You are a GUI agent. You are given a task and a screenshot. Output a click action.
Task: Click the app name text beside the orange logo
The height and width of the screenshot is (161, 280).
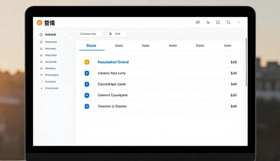click(x=49, y=23)
